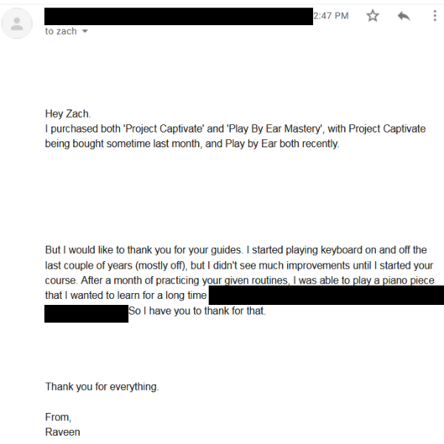Click the Reply arrow icon
Viewport: 444px width, 444px height.
[x=403, y=16]
